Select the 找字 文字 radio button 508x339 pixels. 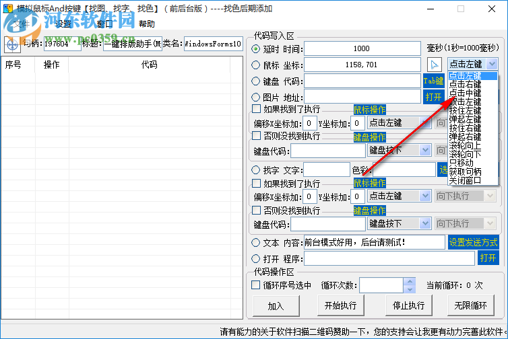point(255,169)
